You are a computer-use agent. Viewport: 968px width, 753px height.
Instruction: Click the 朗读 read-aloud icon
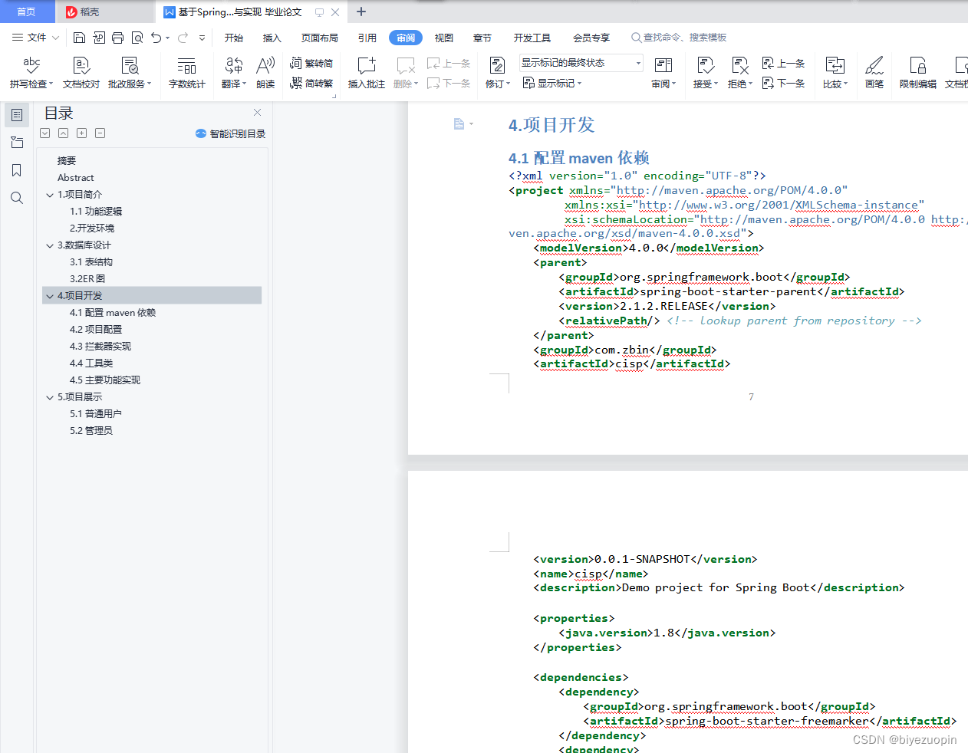pos(265,72)
